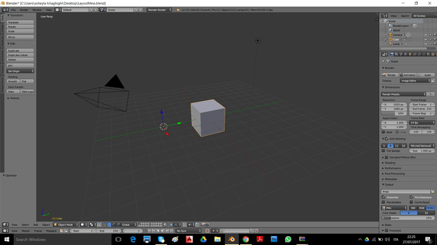Screen dimensions: 437x245
Task: Open the Render Layers properties tab icon
Action: 396,54
